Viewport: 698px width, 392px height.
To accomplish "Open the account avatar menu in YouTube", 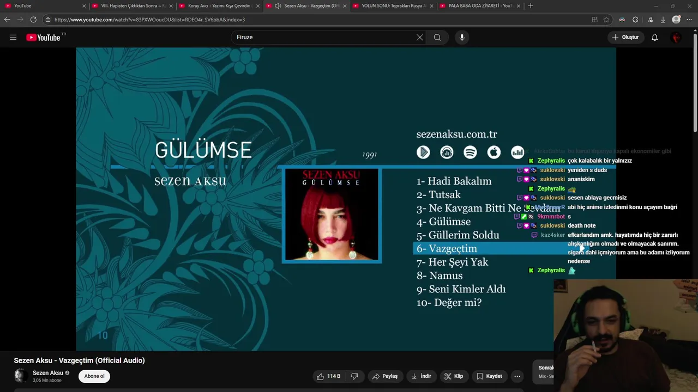I will click(x=676, y=37).
